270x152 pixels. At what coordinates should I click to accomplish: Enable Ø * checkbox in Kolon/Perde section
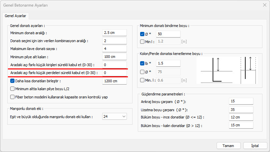pyautogui.click(x=142, y=72)
